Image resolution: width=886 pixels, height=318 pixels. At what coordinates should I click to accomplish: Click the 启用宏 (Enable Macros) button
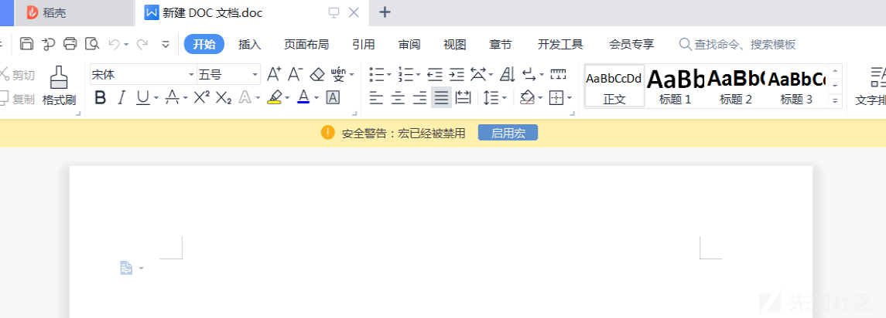pos(508,133)
